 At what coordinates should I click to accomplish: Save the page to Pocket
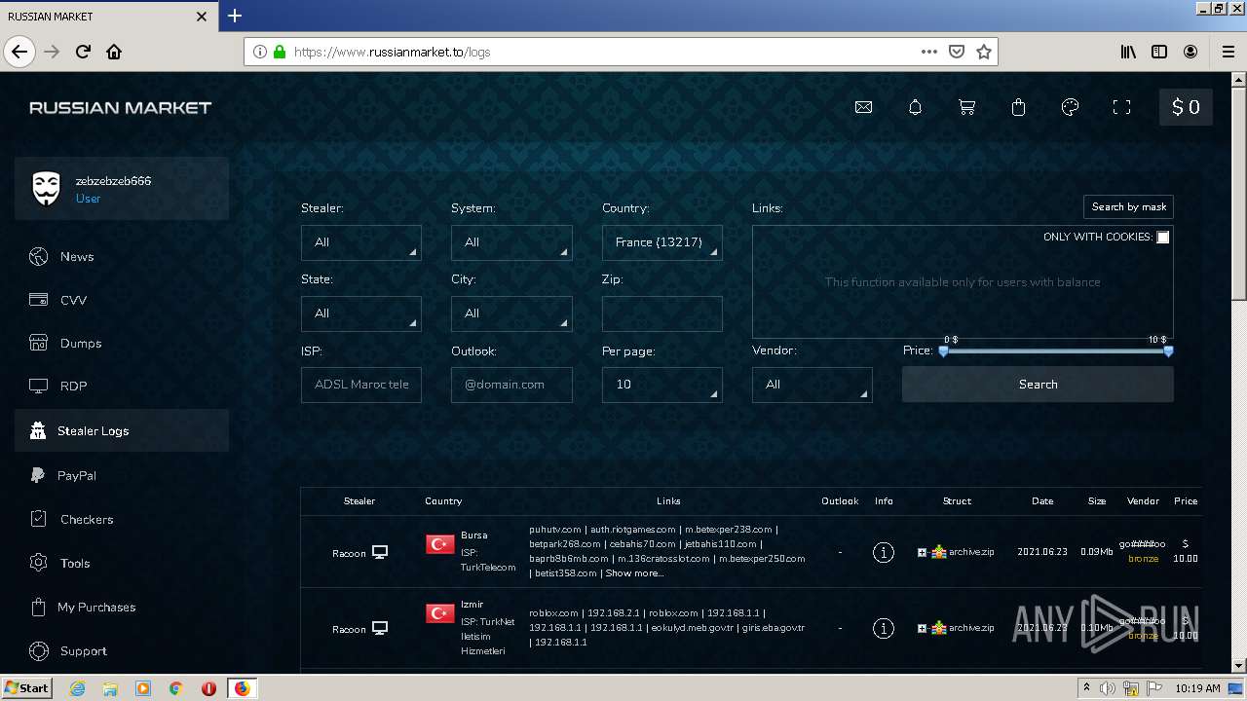coord(957,52)
